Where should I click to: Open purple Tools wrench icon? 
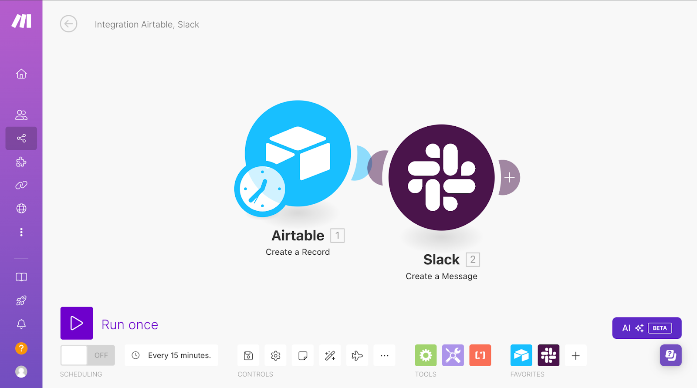click(453, 355)
